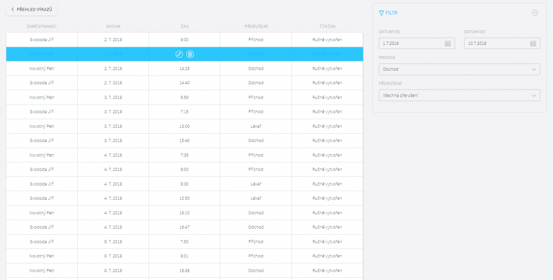Select time cell 5:59
This screenshot has height=280, width=553.
(185, 98)
